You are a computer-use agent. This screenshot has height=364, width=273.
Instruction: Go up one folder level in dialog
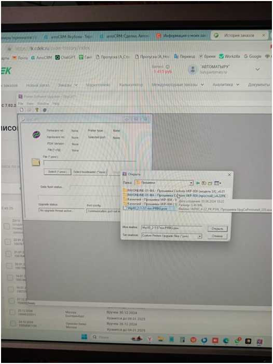203,183
